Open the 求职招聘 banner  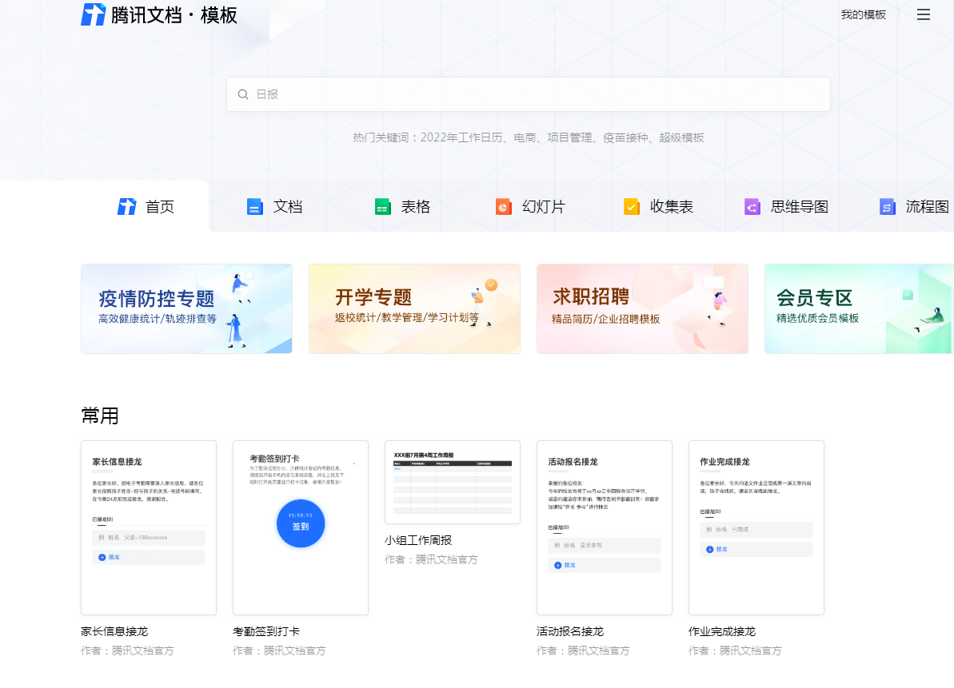click(x=642, y=308)
